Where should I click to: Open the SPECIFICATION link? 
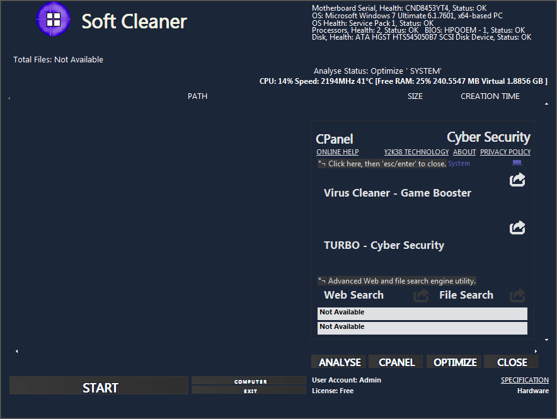point(525,380)
